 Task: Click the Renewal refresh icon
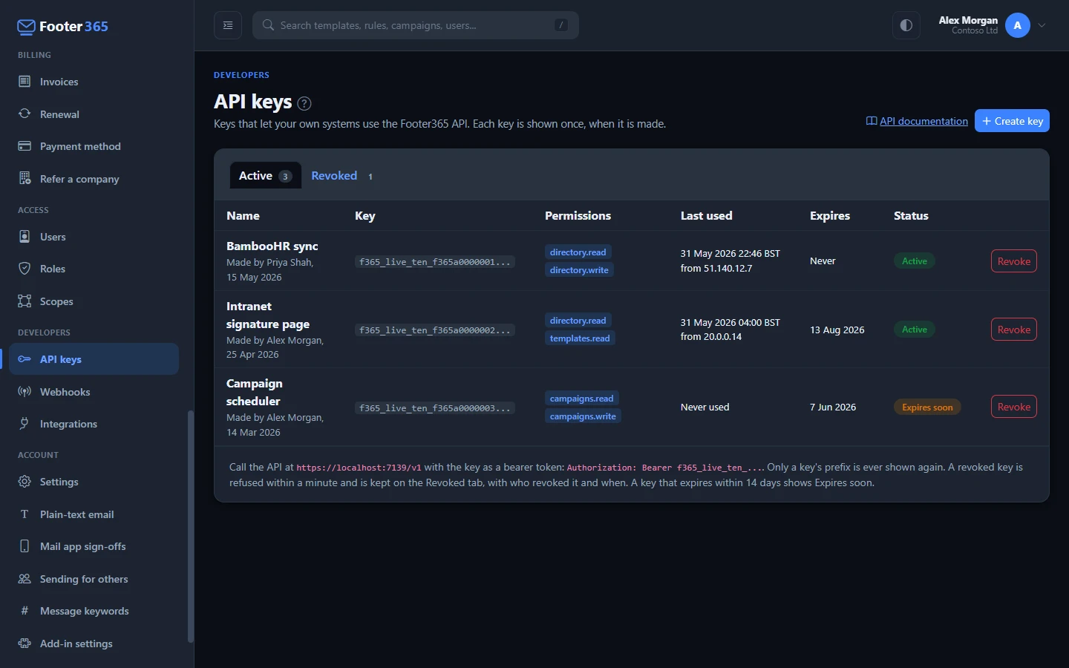click(x=24, y=114)
